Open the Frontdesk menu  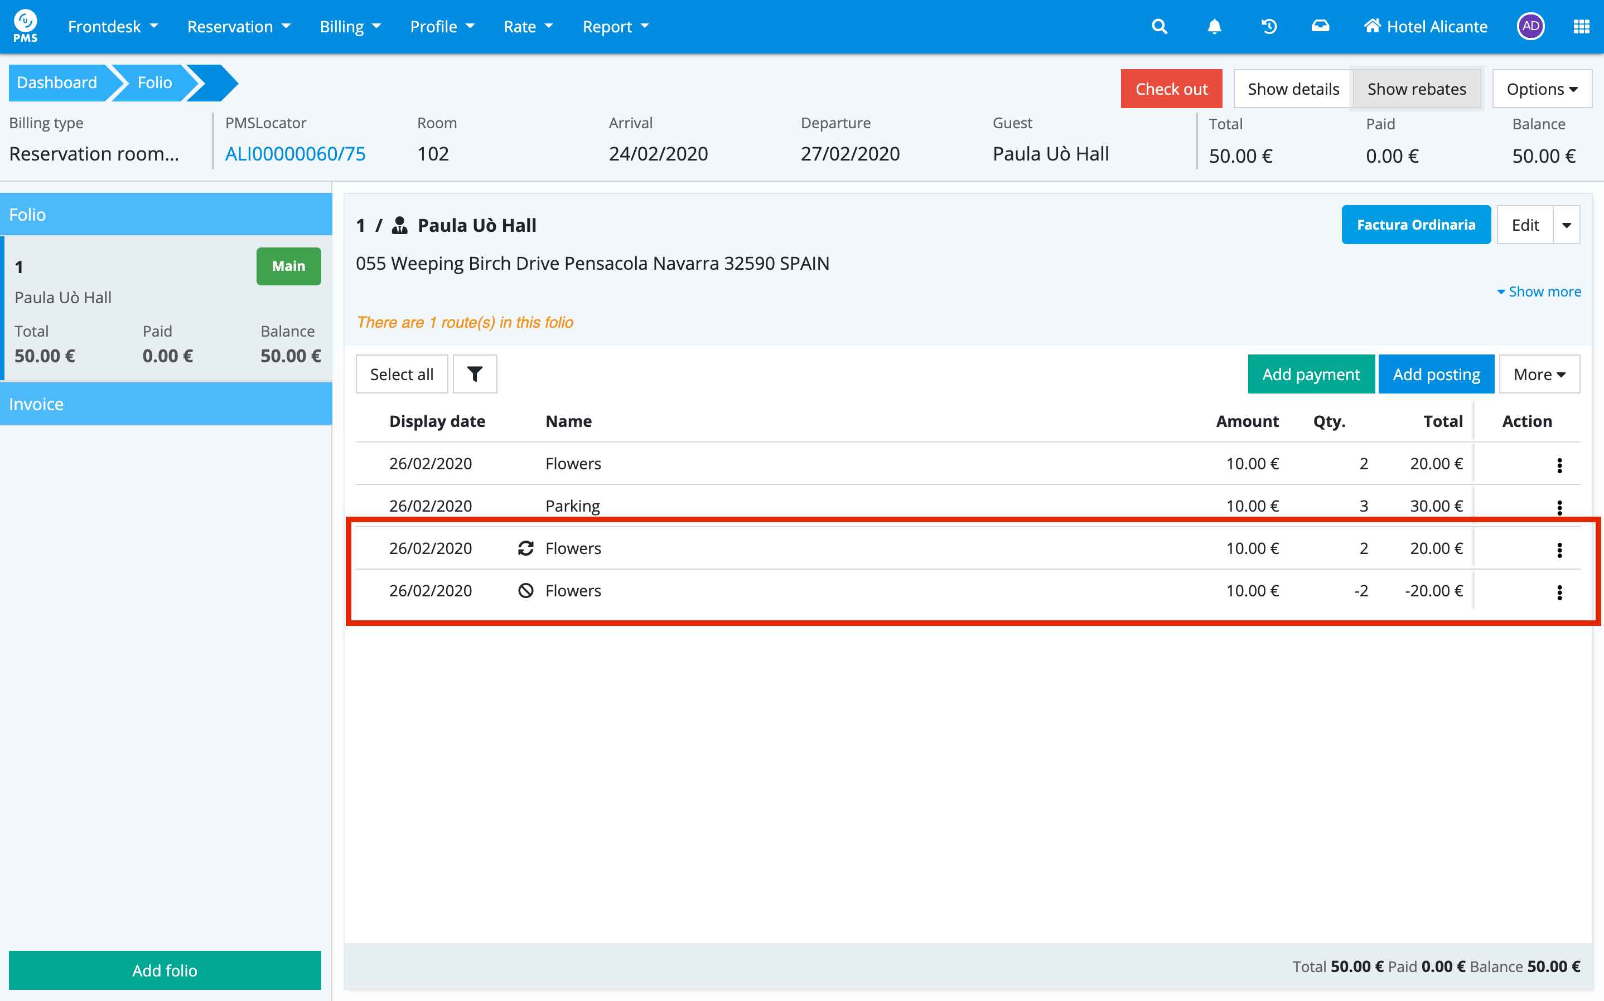tap(113, 27)
